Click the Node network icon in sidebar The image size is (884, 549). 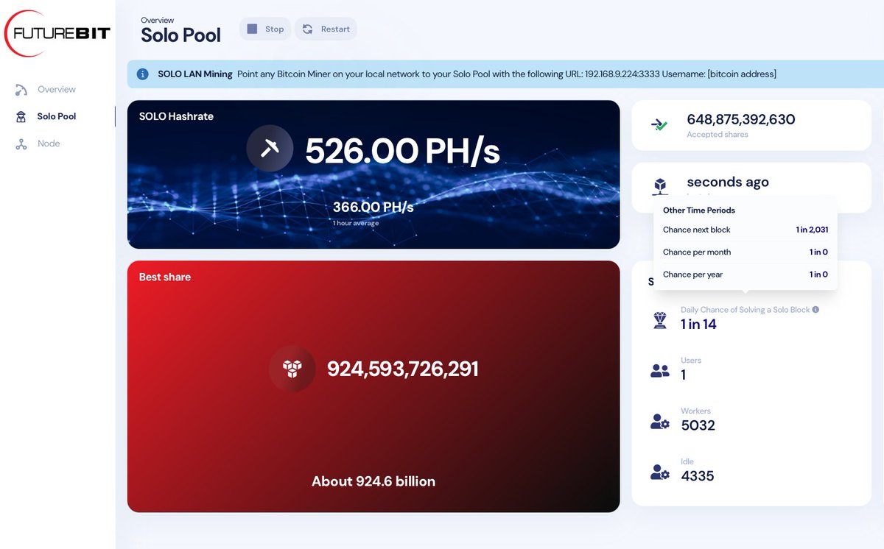tap(21, 144)
